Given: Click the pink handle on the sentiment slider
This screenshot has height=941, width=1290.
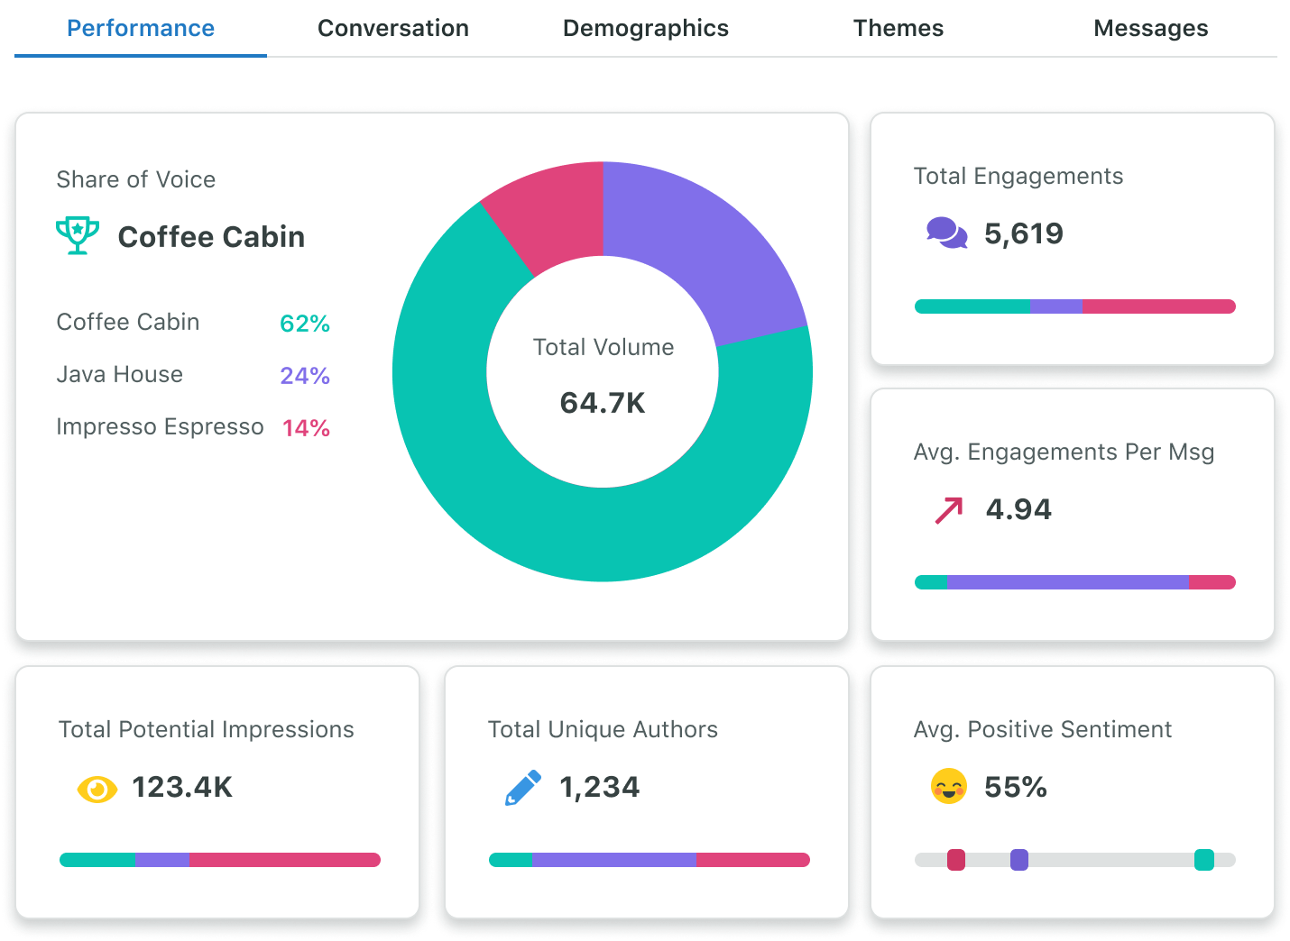Looking at the screenshot, I should point(957,860).
